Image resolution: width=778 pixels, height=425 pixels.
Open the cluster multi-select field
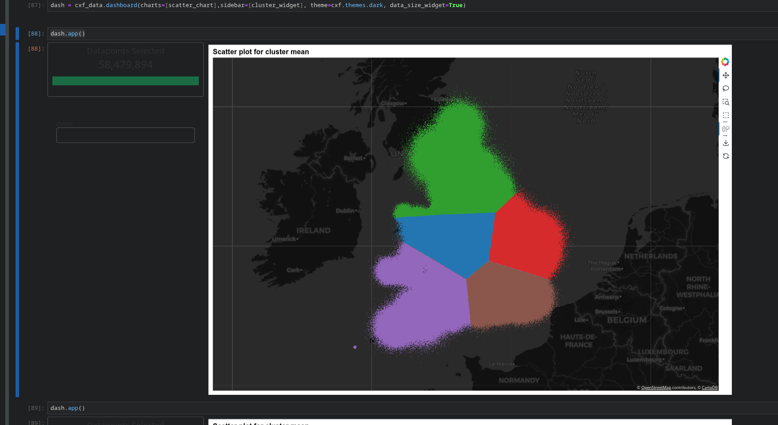[125, 135]
